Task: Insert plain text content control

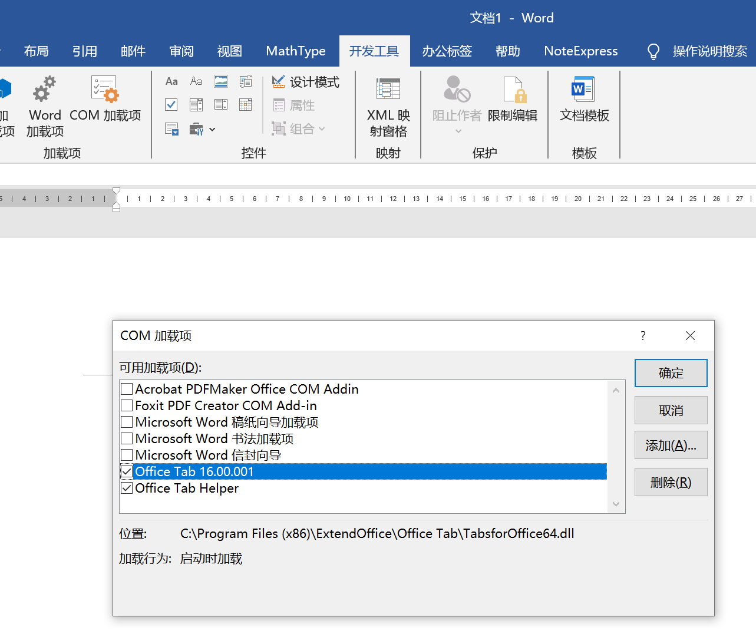Action: point(196,81)
